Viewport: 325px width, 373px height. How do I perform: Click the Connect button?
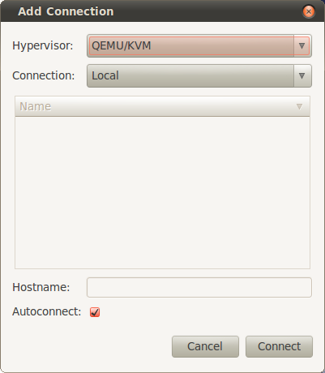click(x=279, y=346)
